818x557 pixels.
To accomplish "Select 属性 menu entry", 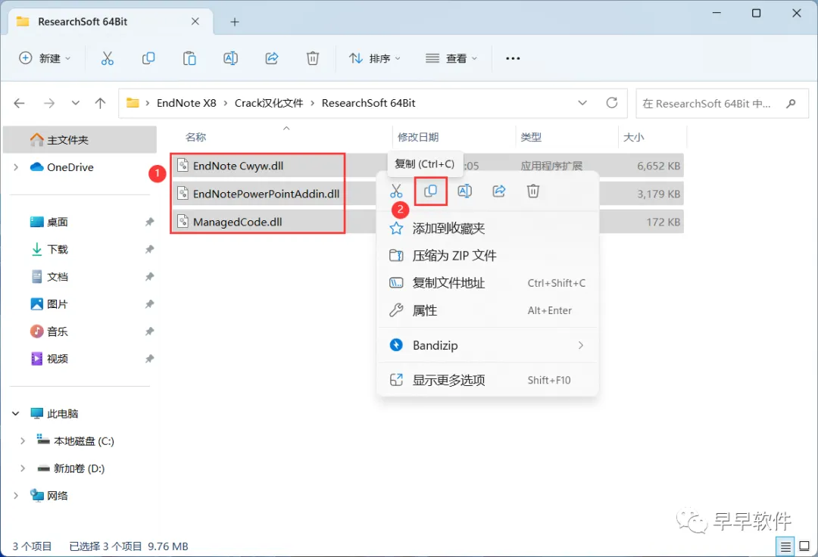I will click(x=487, y=310).
